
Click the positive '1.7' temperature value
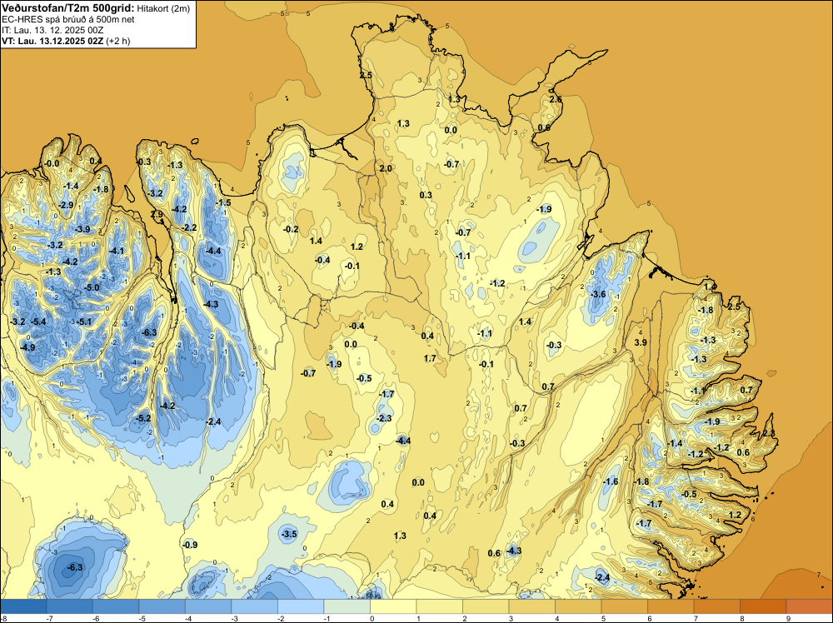[430, 358]
